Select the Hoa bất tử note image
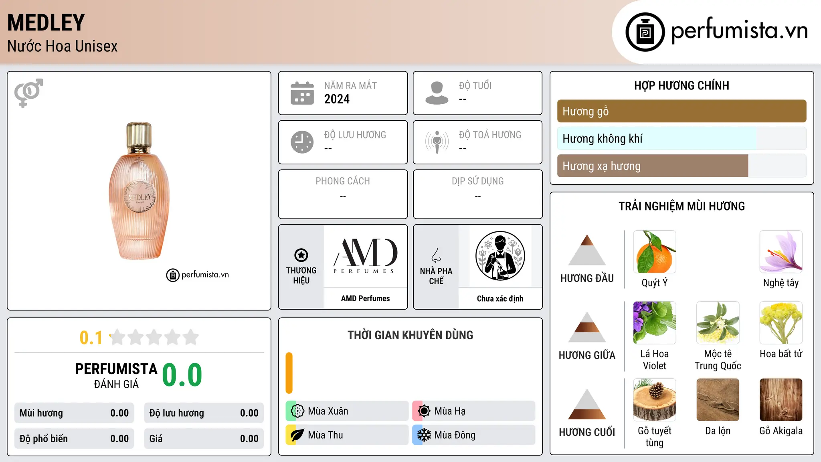 pos(781,323)
